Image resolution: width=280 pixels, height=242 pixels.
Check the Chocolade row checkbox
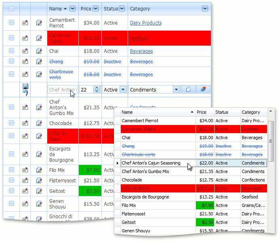click(11, 123)
